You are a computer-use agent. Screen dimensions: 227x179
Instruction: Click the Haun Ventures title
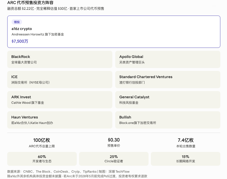pyautogui.click(x=25, y=117)
